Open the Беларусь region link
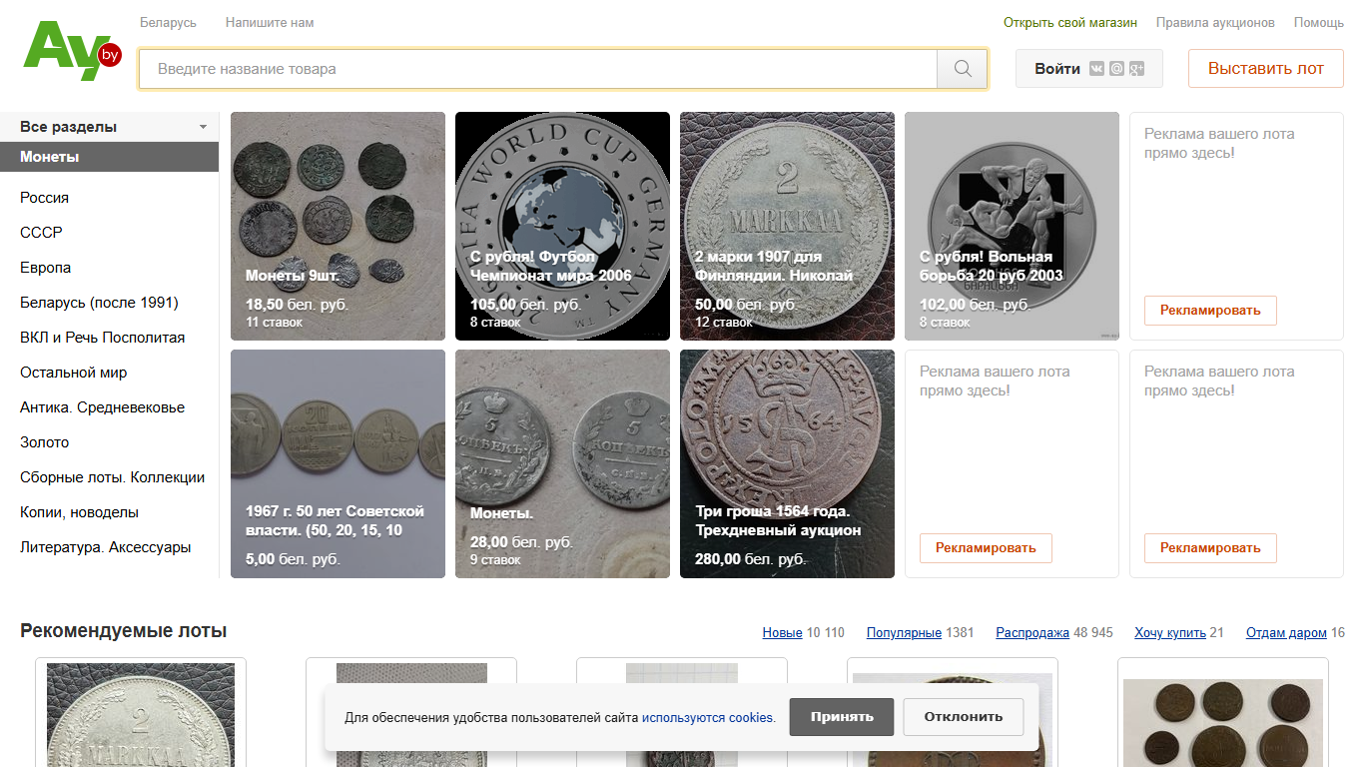The width and height of the screenshot is (1364, 767). pos(168,22)
